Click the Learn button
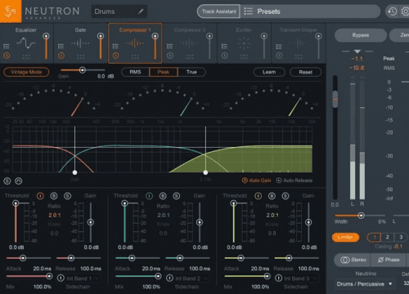The height and width of the screenshot is (294, 409). click(269, 72)
